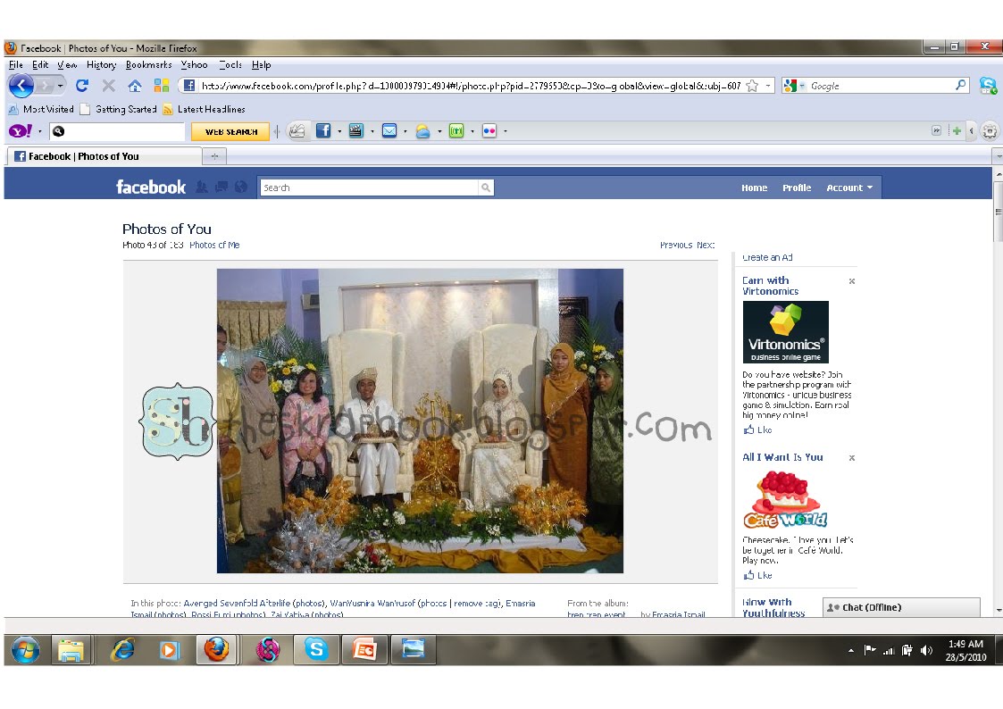Open the 'Getting Started' bookmark

pyautogui.click(x=118, y=109)
